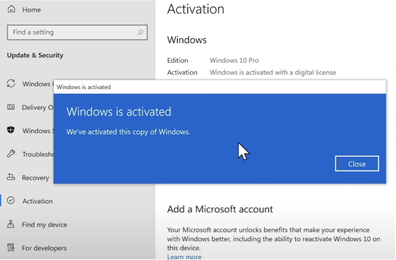Open Delivery Optimization via its icon
The width and height of the screenshot is (396, 260).
pos(11,108)
